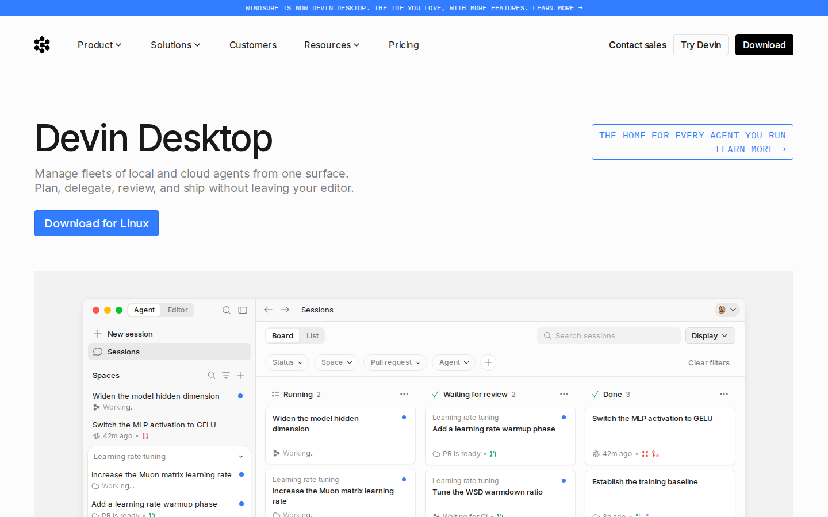This screenshot has height=517, width=828.
Task: Go to the Customers page
Action: pyautogui.click(x=253, y=45)
